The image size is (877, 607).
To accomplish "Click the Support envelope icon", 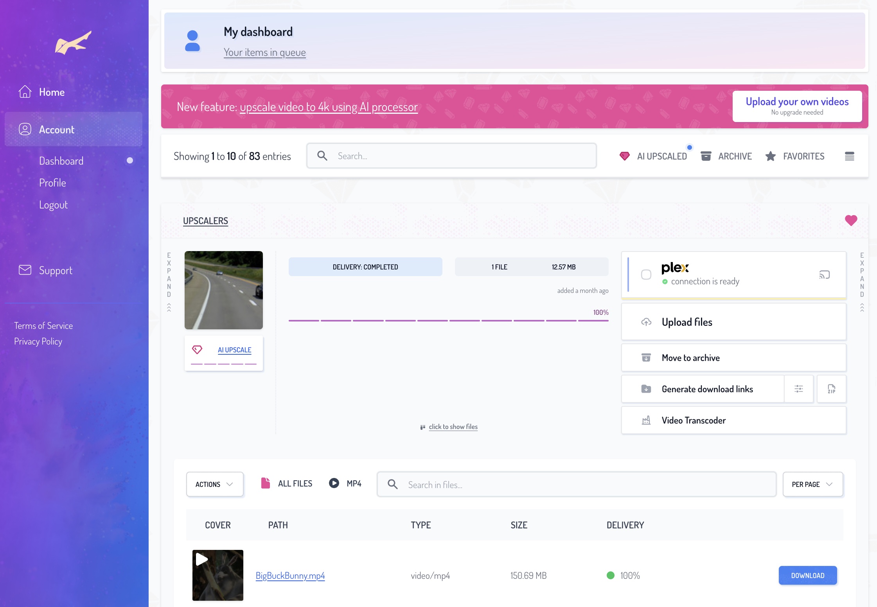I will 25,270.
